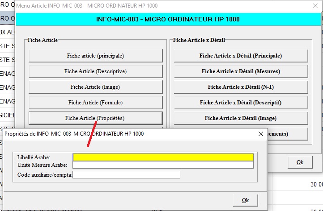Focus the yellow Libellé Arabe field
The height and width of the screenshot is (211, 323).
tap(163, 157)
